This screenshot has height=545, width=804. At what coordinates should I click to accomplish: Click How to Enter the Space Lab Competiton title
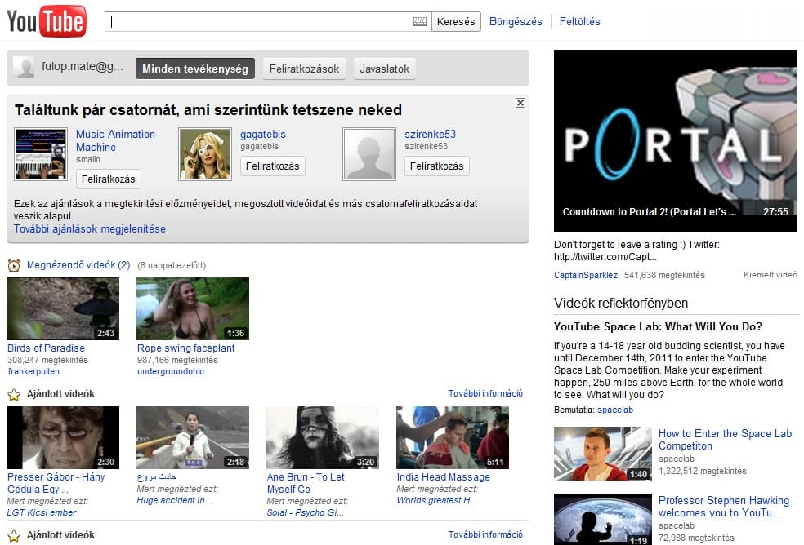(x=725, y=440)
